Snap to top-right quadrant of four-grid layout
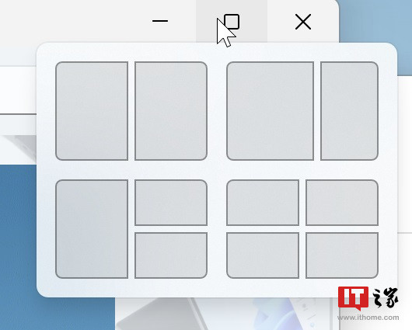 pyautogui.click(x=342, y=203)
